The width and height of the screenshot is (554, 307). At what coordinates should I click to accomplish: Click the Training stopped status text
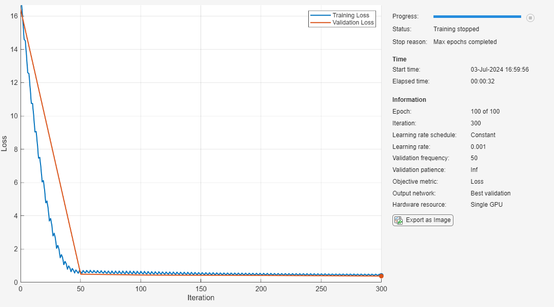(x=456, y=29)
